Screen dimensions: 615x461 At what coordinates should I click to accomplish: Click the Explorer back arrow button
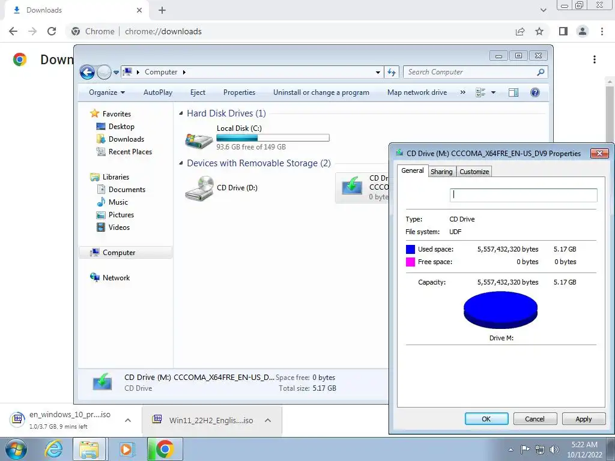[x=87, y=72]
